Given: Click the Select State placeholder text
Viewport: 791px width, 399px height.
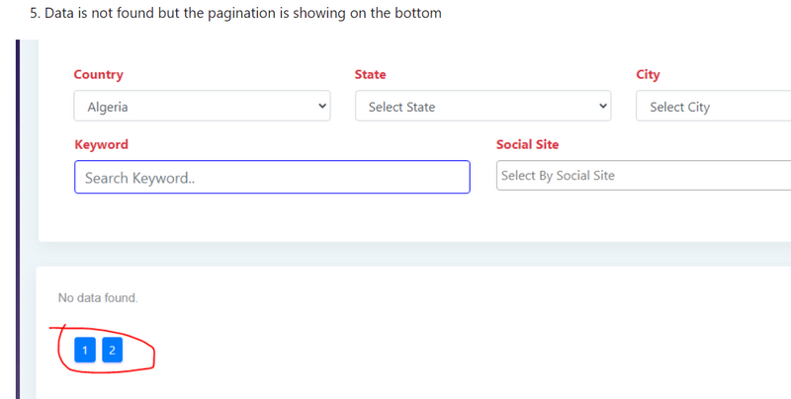Looking at the screenshot, I should pyautogui.click(x=401, y=107).
